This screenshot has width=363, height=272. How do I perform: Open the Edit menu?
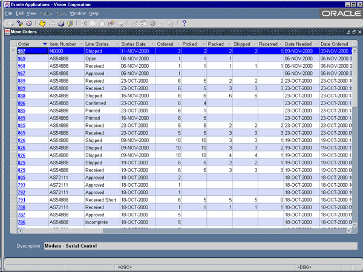point(20,13)
